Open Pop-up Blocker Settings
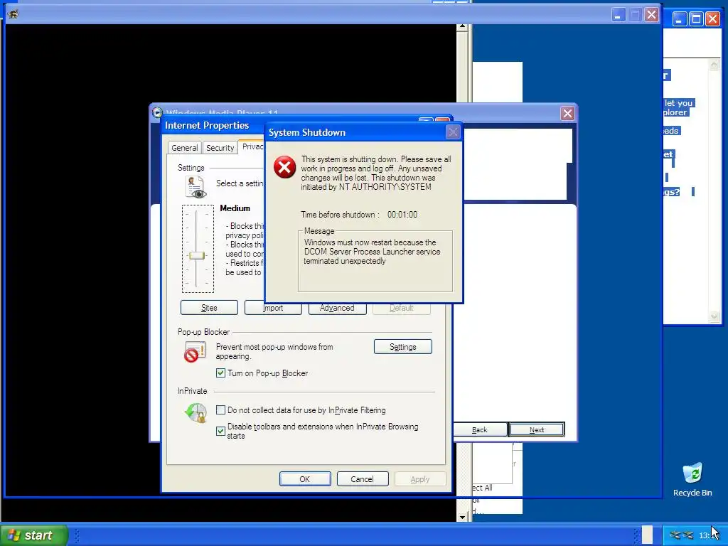 (x=402, y=347)
